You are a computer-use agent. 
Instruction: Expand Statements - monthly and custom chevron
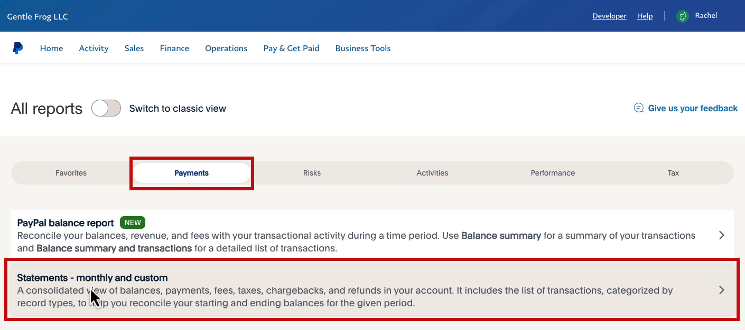[722, 290]
